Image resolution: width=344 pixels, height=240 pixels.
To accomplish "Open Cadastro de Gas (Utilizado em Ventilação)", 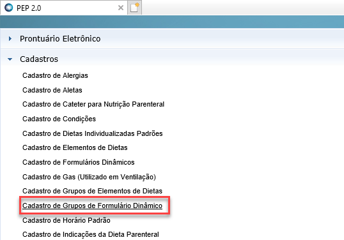I will pos(89,177).
